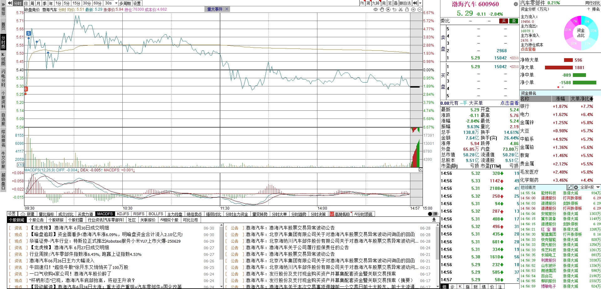Screen dimensions: 601x289
Task: Switch to the 日 daily period
Action: coord(26,3)
